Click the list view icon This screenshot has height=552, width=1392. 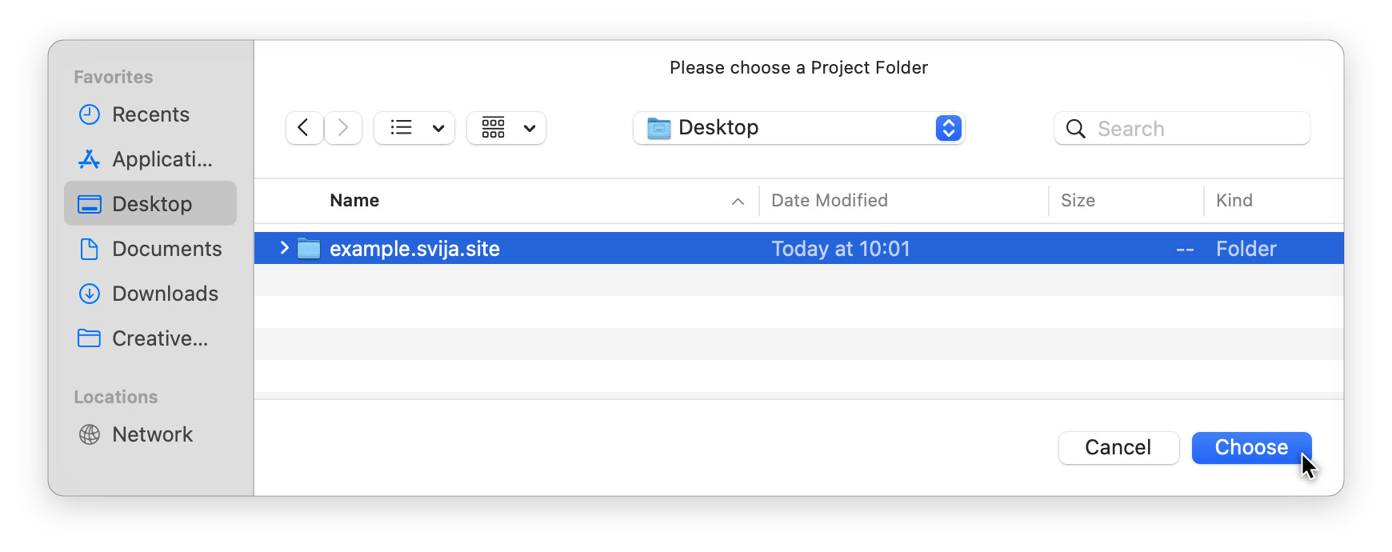[x=401, y=128]
